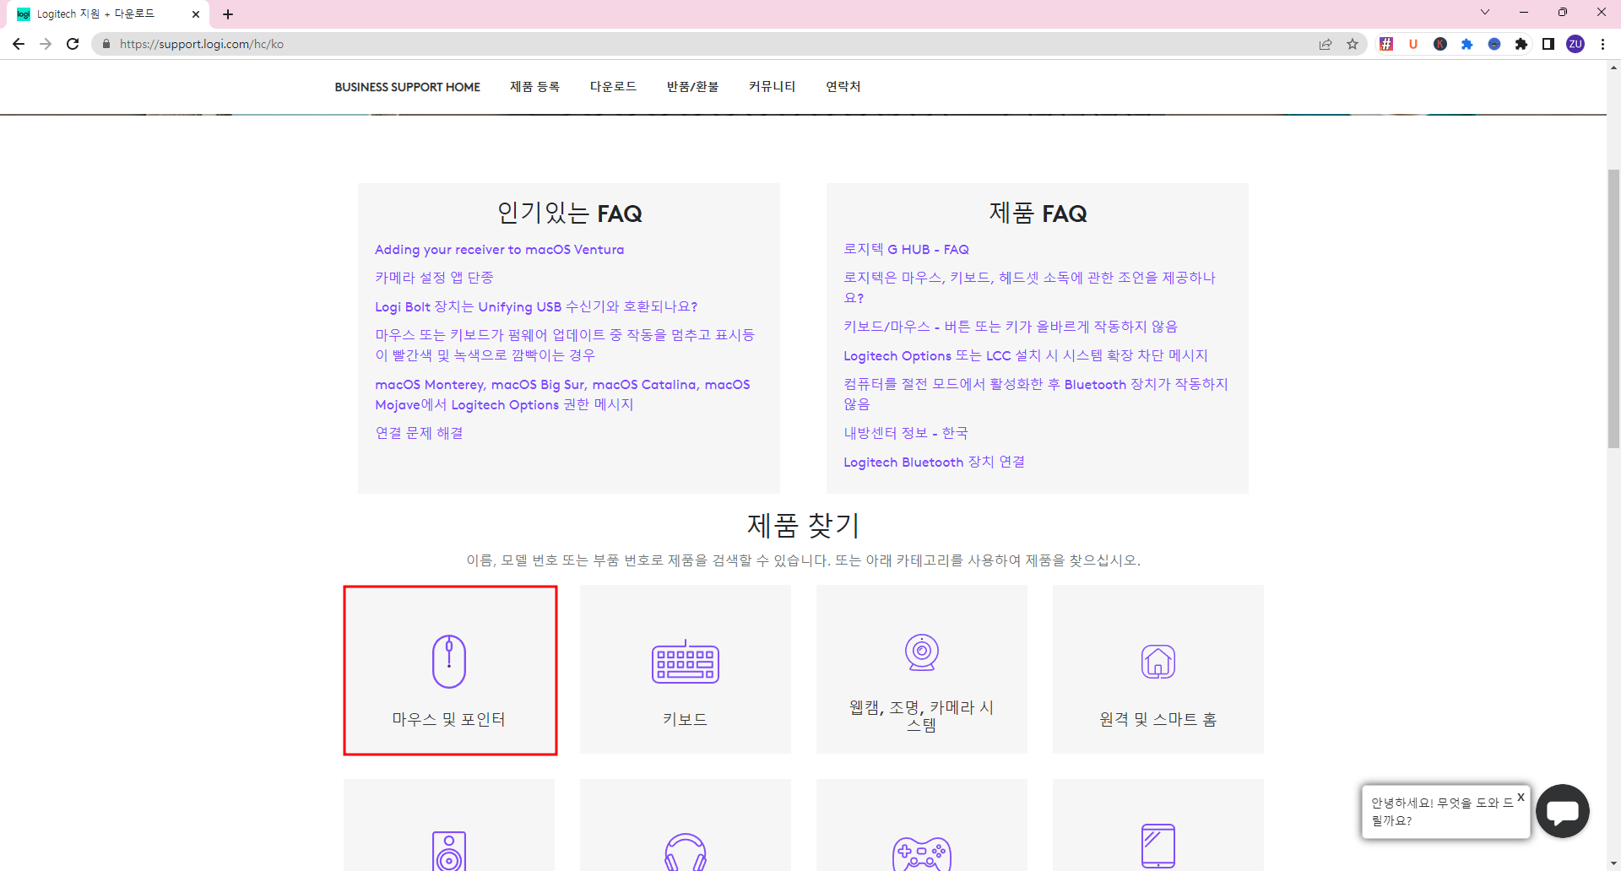The width and height of the screenshot is (1621, 871).
Task: Open the remote and smart home icon
Action: tap(1158, 662)
